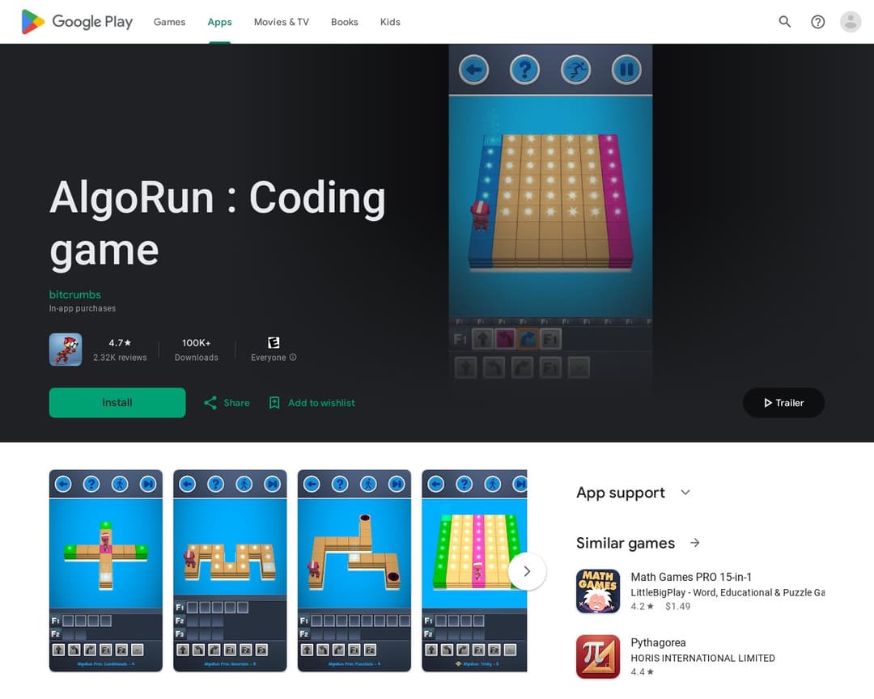
Task: Open the bitcrumbs developer page
Action: 75,294
